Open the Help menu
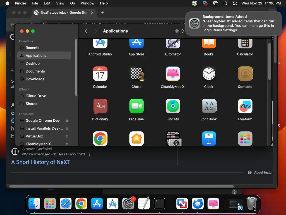The width and height of the screenshot is (286, 215). [104, 3]
